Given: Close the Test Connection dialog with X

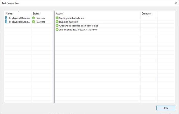Looking at the screenshot, I should [x=176, y=3].
